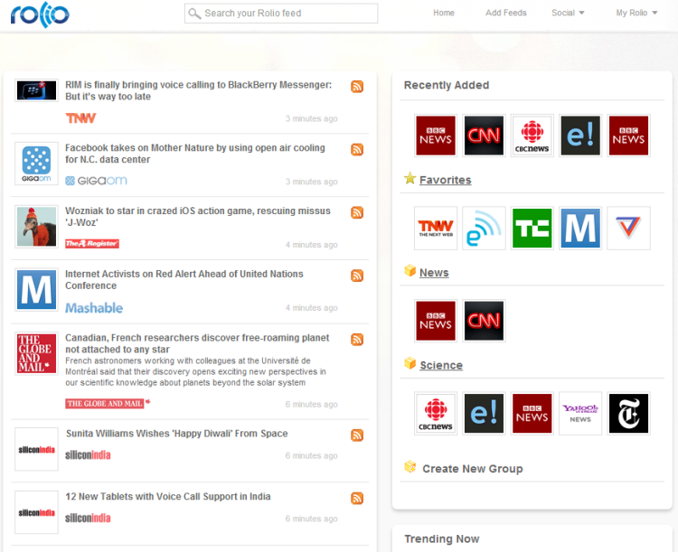Click Create New Group
Viewport: 678px width, 552px height.
473,469
